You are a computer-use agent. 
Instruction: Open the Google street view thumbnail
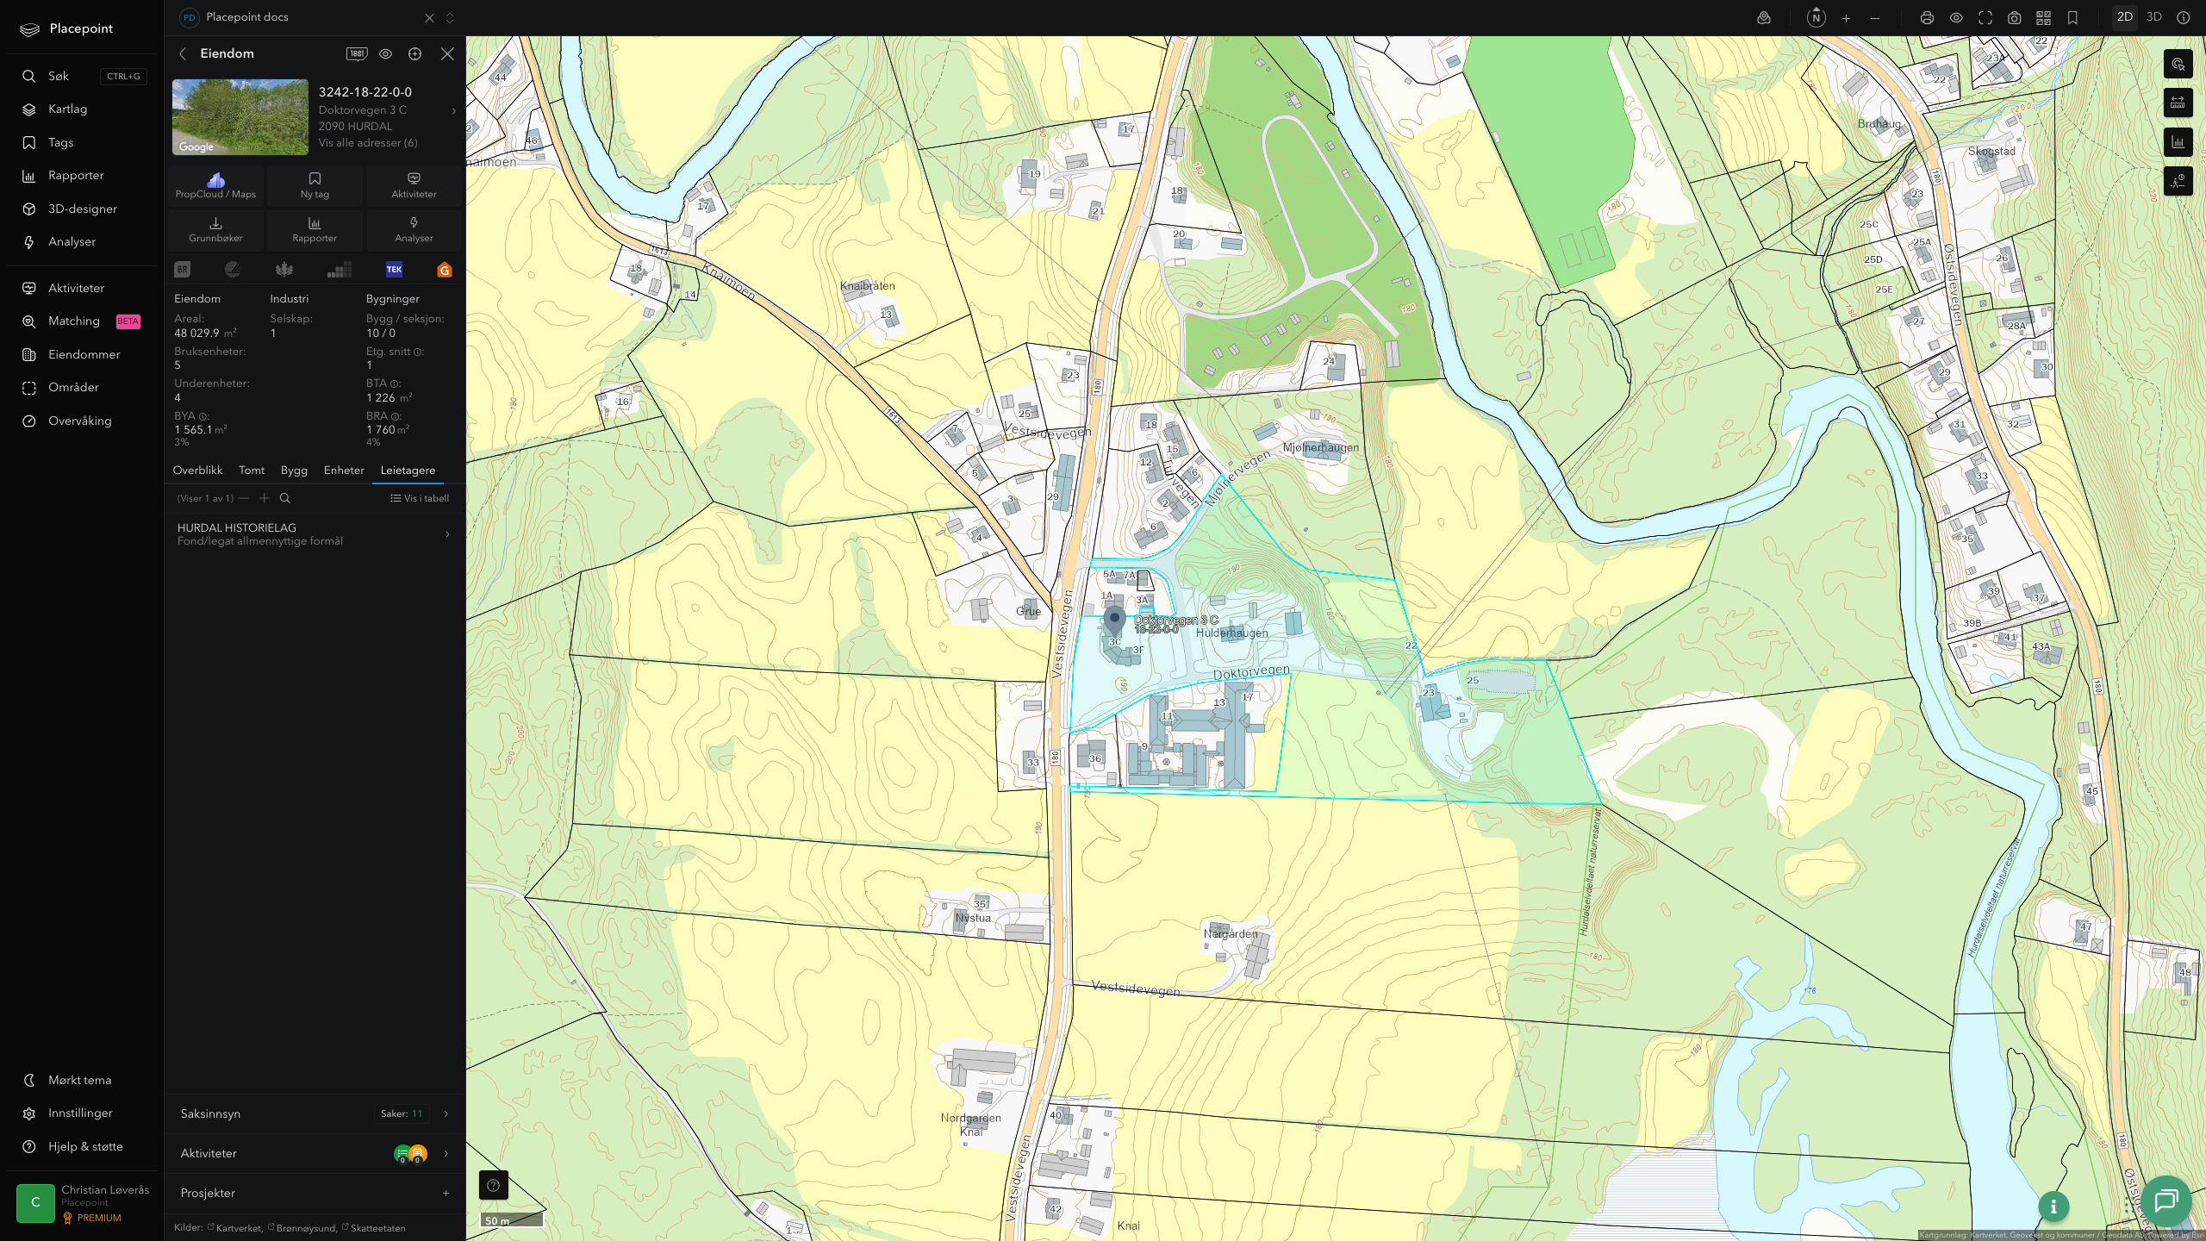point(240,117)
